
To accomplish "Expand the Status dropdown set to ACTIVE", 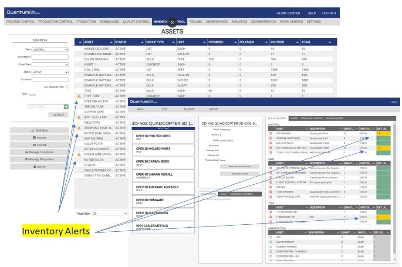I will pos(51,72).
